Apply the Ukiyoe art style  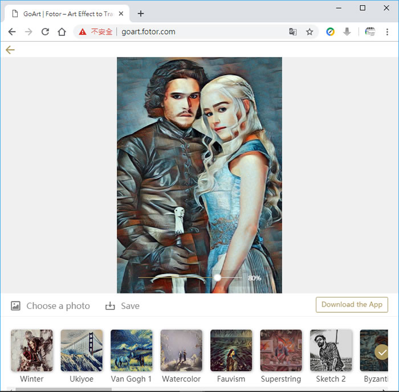[82, 350]
